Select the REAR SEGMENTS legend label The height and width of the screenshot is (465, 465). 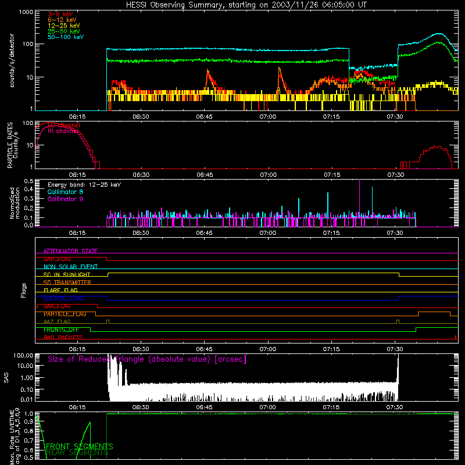(x=77, y=453)
